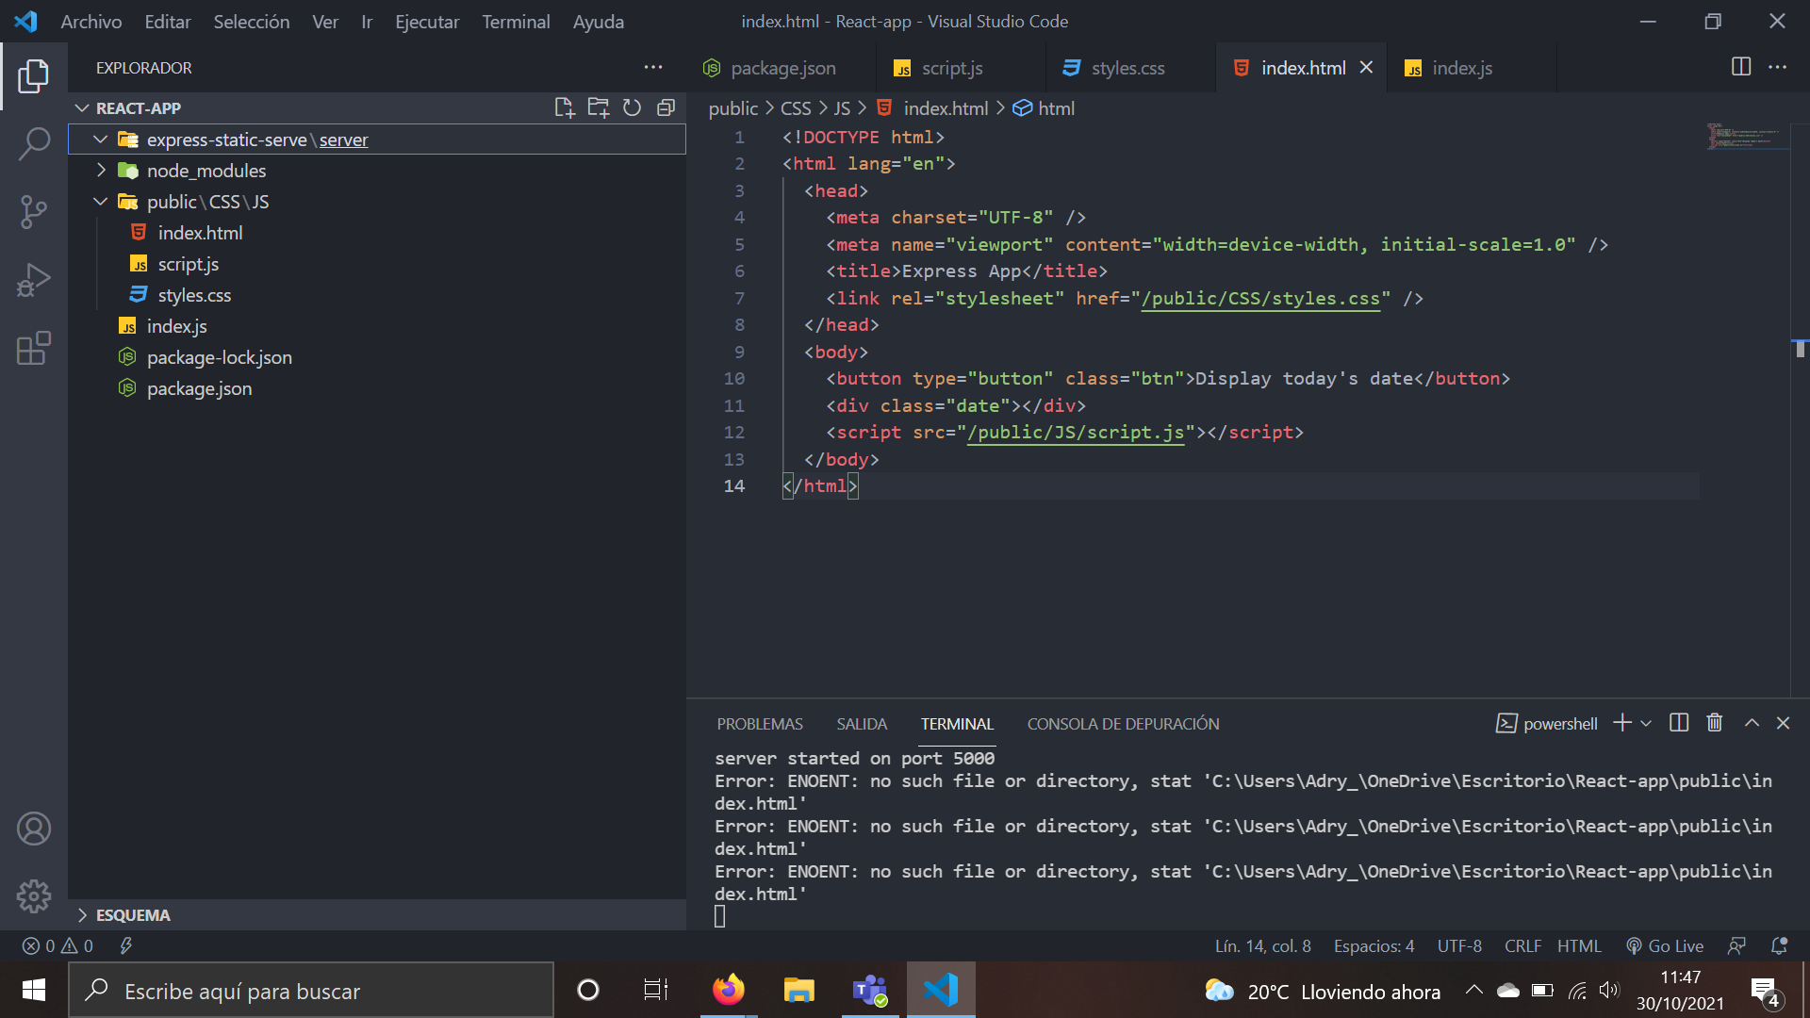
Task: Click the lightning port status icon
Action: pyautogui.click(x=125, y=945)
